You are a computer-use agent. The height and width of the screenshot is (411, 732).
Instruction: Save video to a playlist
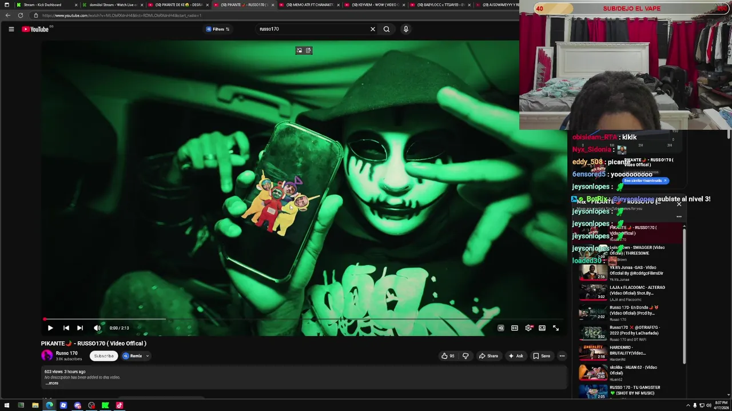[542, 356]
